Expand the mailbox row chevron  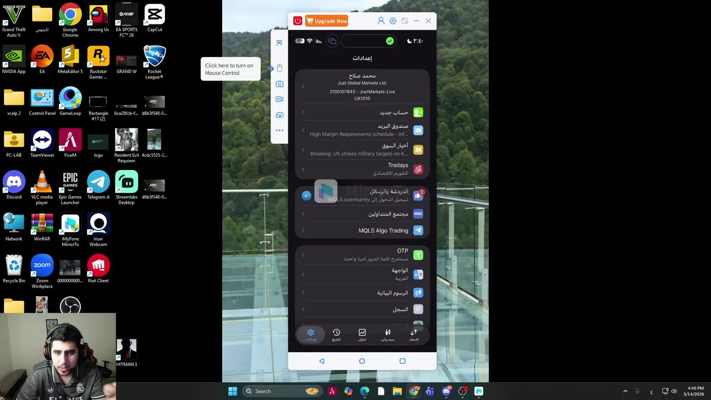coord(303,131)
